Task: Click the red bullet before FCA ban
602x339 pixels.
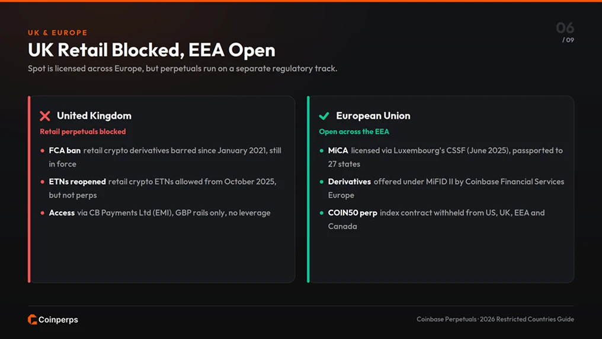Action: coord(42,151)
